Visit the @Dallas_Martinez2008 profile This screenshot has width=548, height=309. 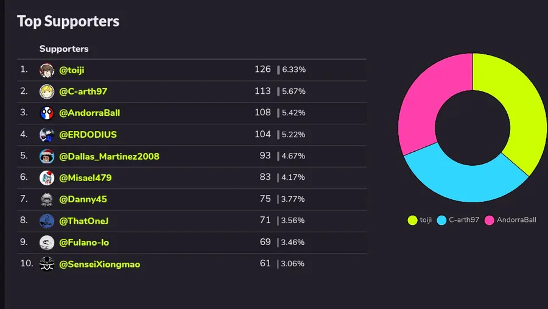[109, 156]
